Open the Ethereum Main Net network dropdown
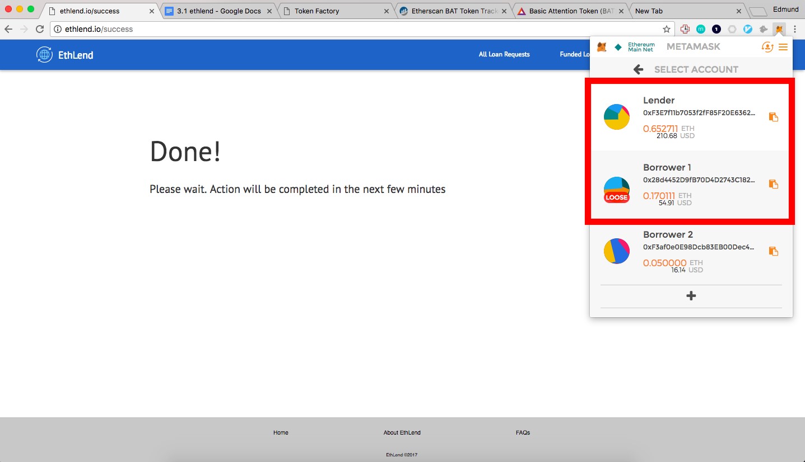Viewport: 805px width, 462px height. (x=634, y=47)
